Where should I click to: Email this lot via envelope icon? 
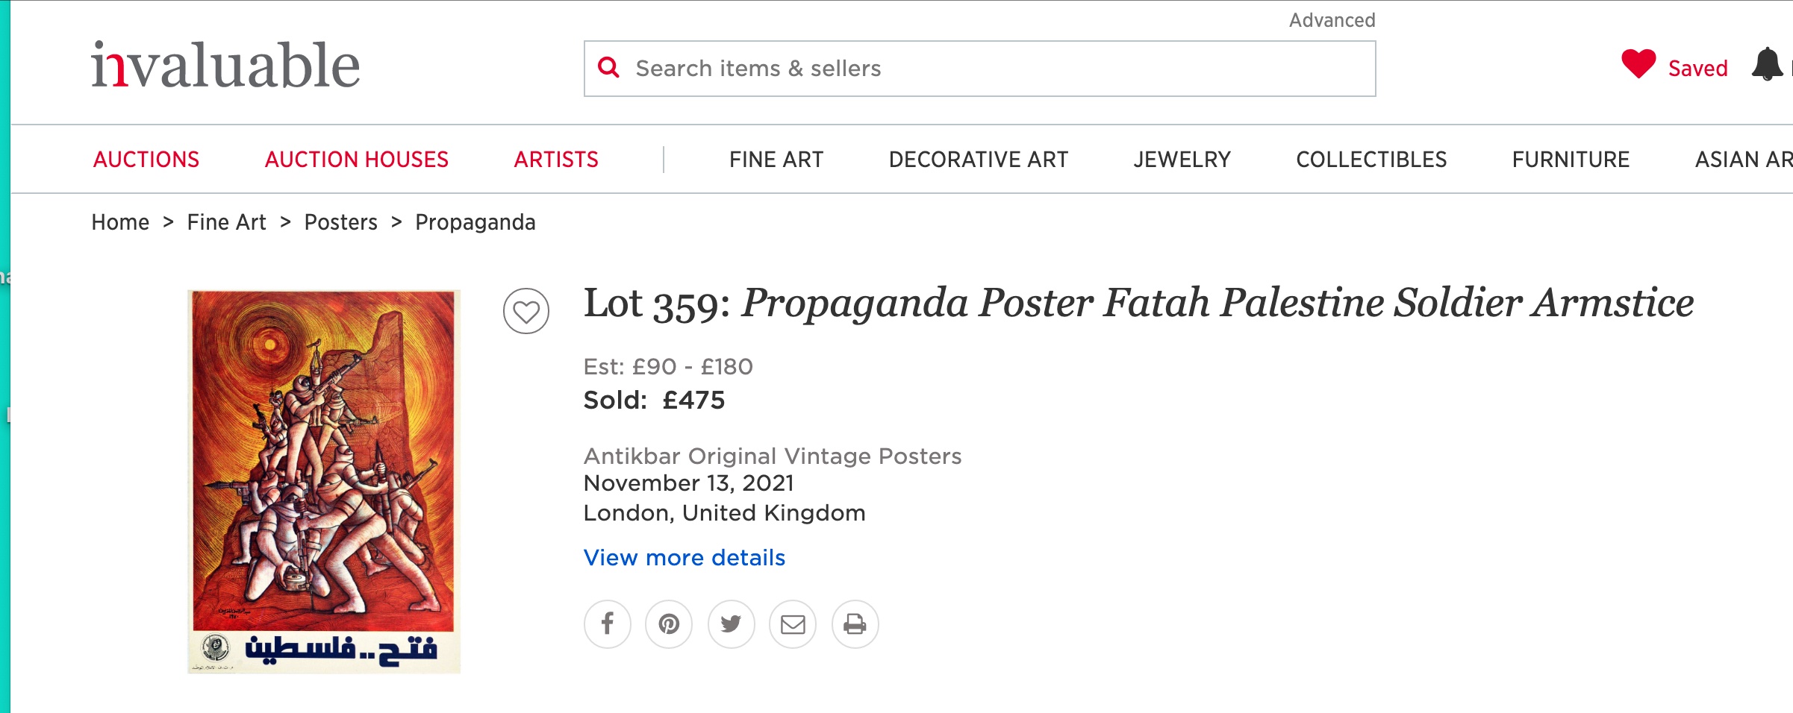pyautogui.click(x=793, y=624)
